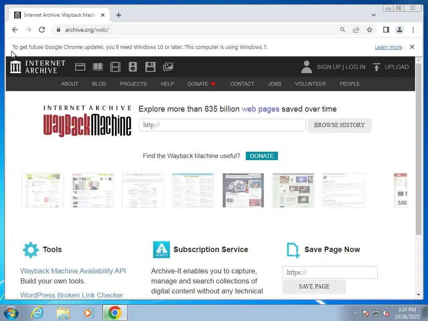
Task: Open the Web icon in Internet Archive header
Action: pos(80,67)
